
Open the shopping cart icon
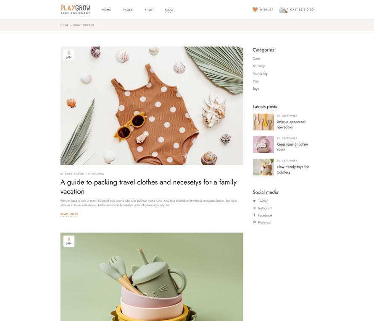[283, 10]
